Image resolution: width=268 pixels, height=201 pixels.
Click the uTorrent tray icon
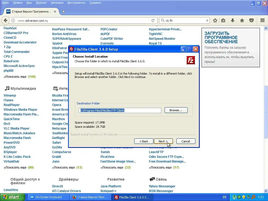tap(234, 197)
